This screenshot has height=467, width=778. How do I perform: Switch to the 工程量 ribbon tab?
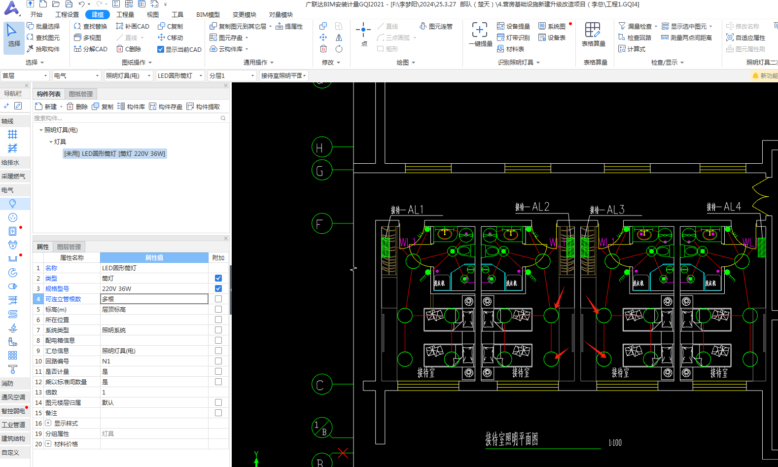pyautogui.click(x=125, y=14)
